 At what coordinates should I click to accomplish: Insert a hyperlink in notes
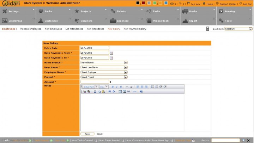[128, 91]
